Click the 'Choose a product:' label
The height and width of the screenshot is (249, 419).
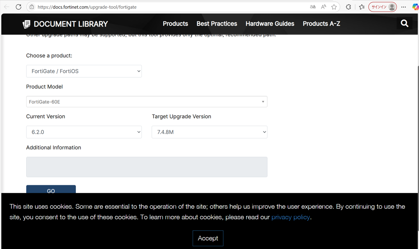click(x=49, y=56)
